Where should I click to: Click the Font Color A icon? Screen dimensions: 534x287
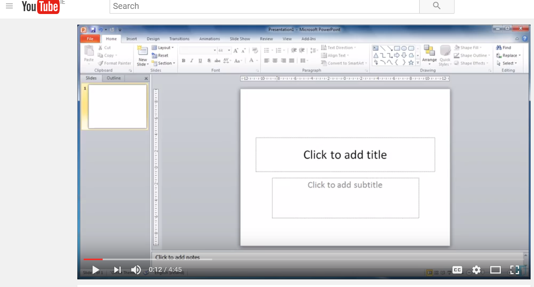pyautogui.click(x=251, y=61)
